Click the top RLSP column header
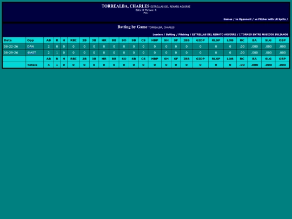 tap(216, 40)
